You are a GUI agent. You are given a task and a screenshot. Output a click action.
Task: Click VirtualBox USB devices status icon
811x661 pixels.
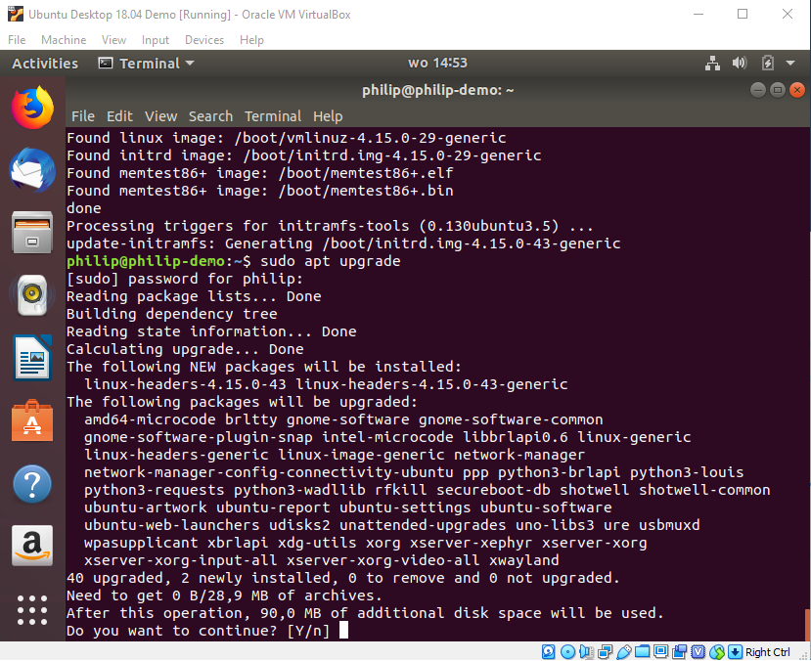pyautogui.click(x=623, y=652)
